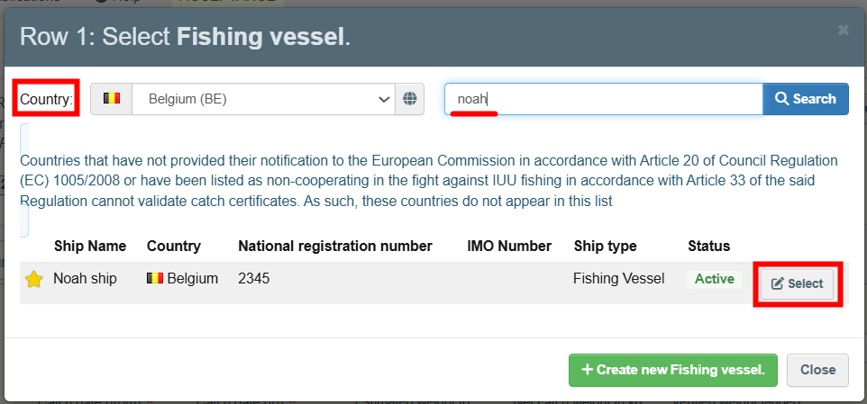Click the Ship type column header
Image resolution: width=867 pixels, height=404 pixels.
point(606,246)
